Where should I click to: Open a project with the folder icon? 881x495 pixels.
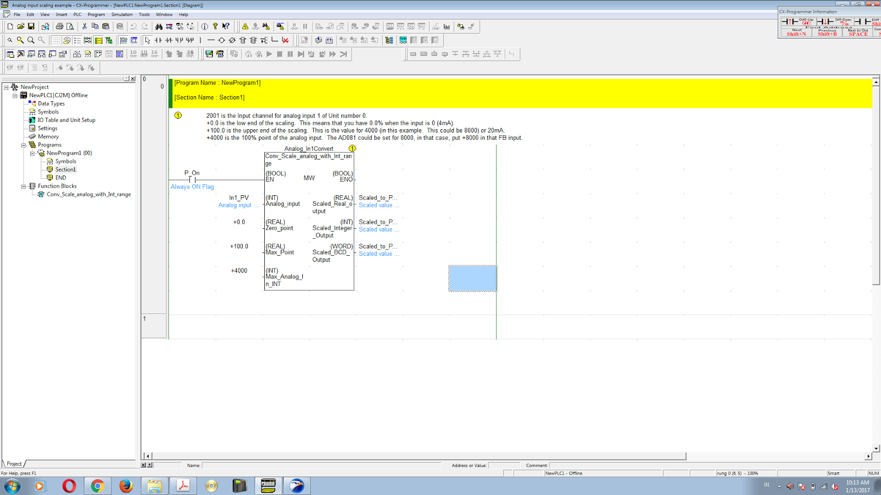(x=21, y=26)
